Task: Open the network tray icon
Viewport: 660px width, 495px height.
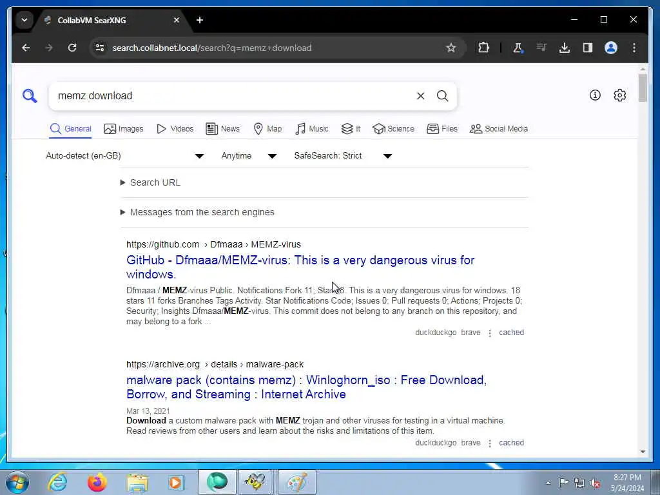Action: [579, 483]
